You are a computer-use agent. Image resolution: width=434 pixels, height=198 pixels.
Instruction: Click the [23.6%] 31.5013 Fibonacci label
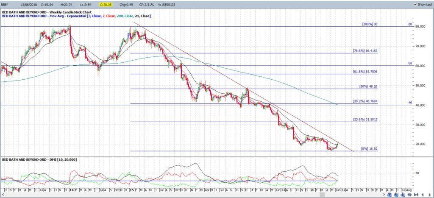(x=365, y=120)
